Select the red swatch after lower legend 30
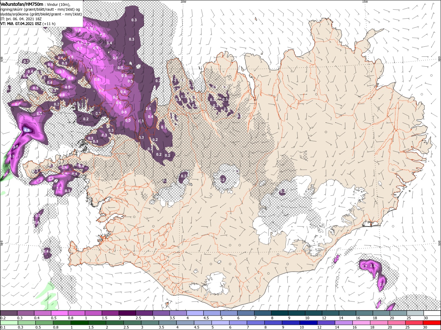The height and width of the screenshot is (330, 441). click(x=431, y=323)
